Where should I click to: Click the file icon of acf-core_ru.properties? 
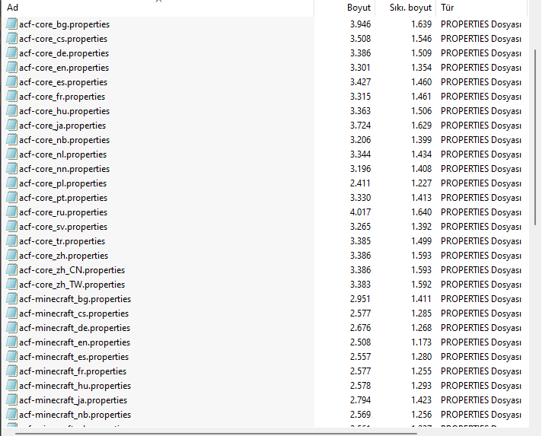point(11,212)
